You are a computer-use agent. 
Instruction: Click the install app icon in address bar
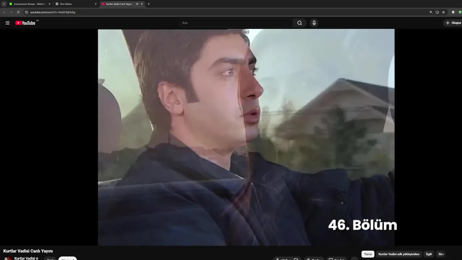[x=437, y=12]
